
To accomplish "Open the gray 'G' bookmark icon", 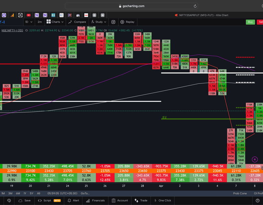I will click(94, 15).
